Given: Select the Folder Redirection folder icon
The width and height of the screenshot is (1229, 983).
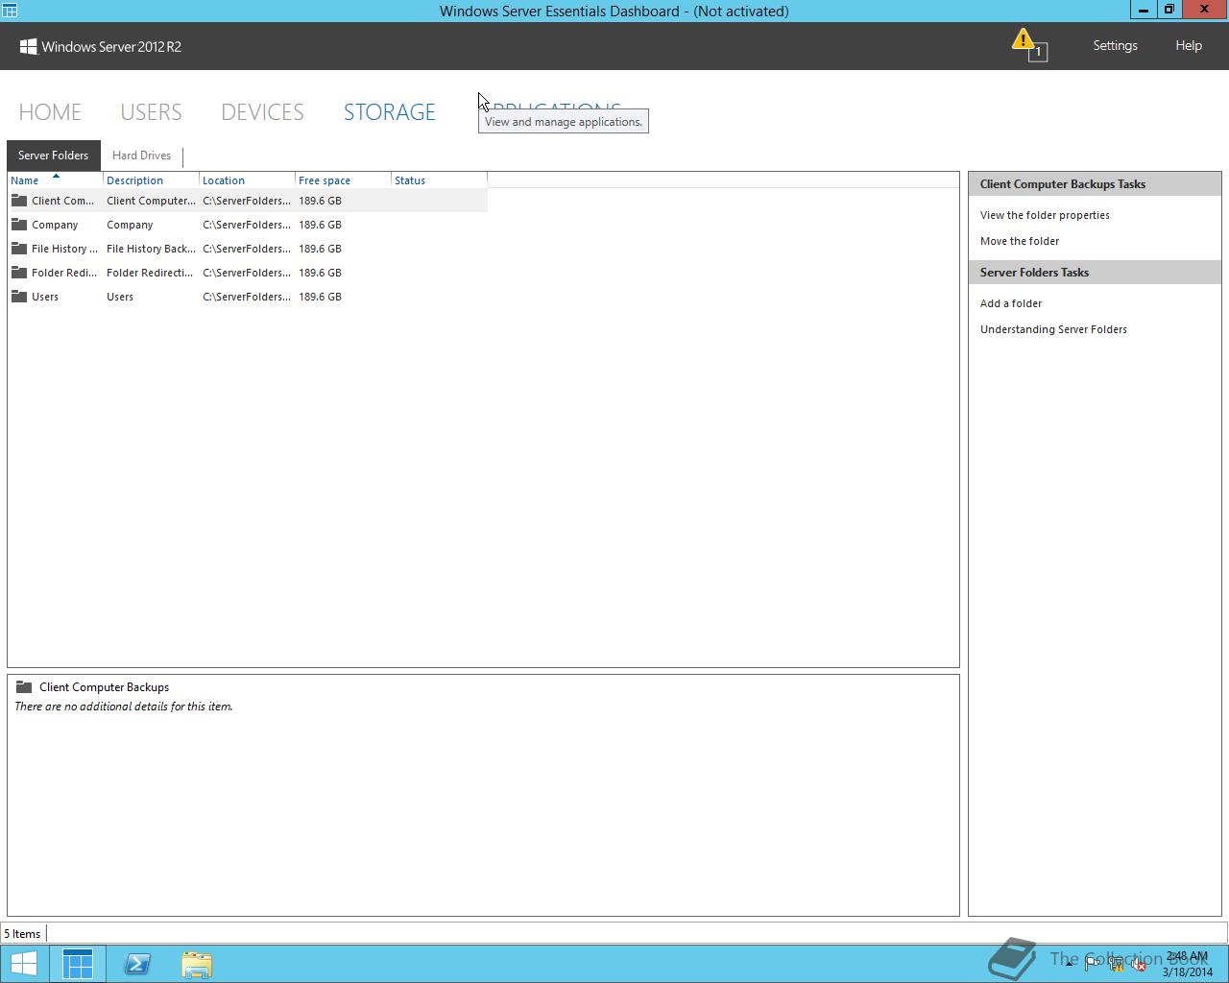Looking at the screenshot, I should (19, 273).
